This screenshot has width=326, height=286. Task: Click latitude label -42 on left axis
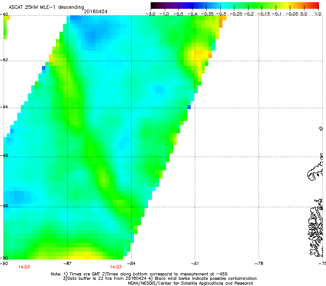(4, 60)
